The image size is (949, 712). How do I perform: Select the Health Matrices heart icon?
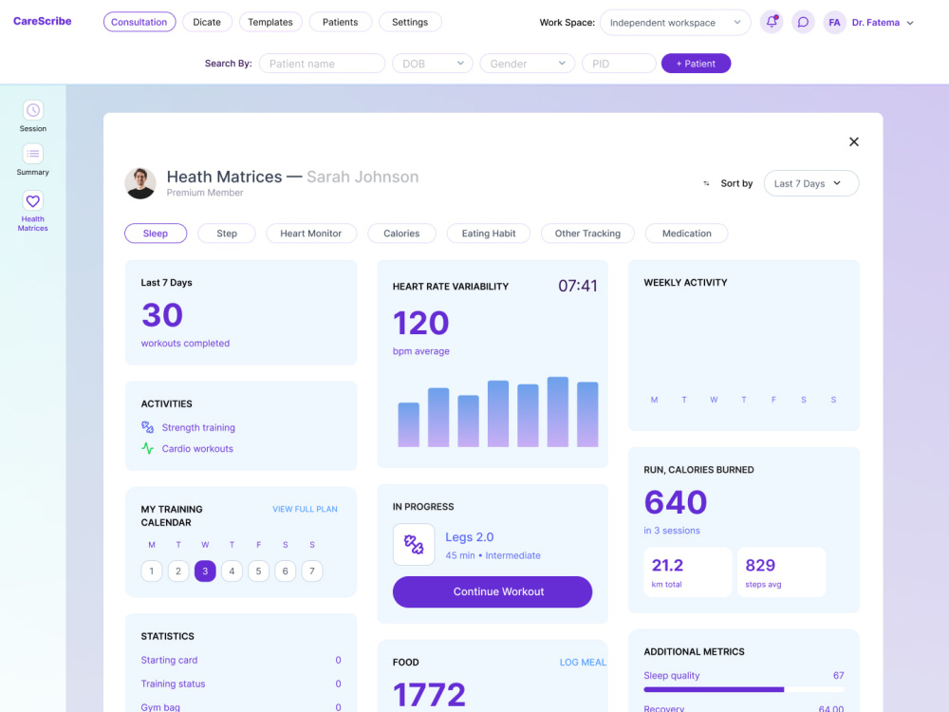32,200
